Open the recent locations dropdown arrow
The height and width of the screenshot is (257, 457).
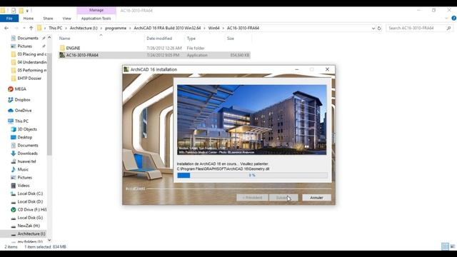[x=24, y=29]
